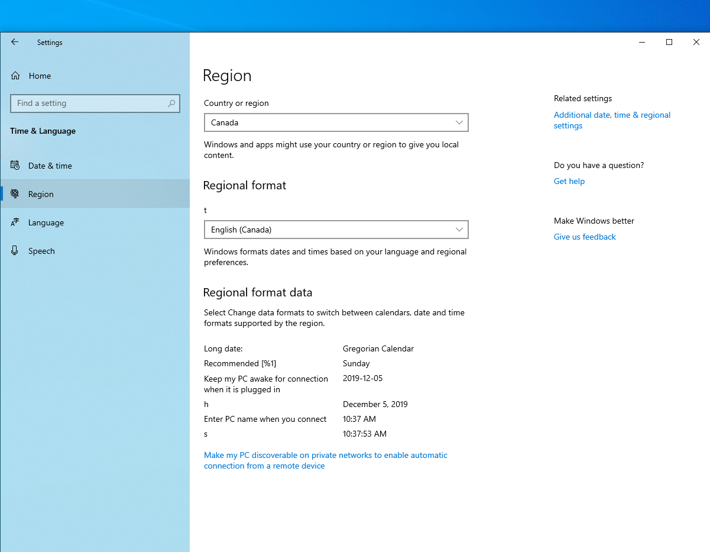This screenshot has width=710, height=552.
Task: Click the chevron on the Canada dropdown
Action: pyautogui.click(x=459, y=122)
